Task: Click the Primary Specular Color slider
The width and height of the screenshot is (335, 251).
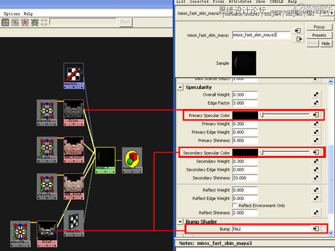Action: [x=285, y=114]
